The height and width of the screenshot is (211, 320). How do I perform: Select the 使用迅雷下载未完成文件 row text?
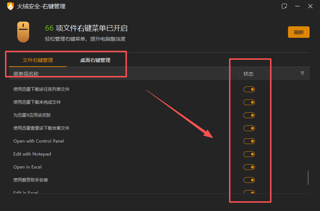point(37,102)
